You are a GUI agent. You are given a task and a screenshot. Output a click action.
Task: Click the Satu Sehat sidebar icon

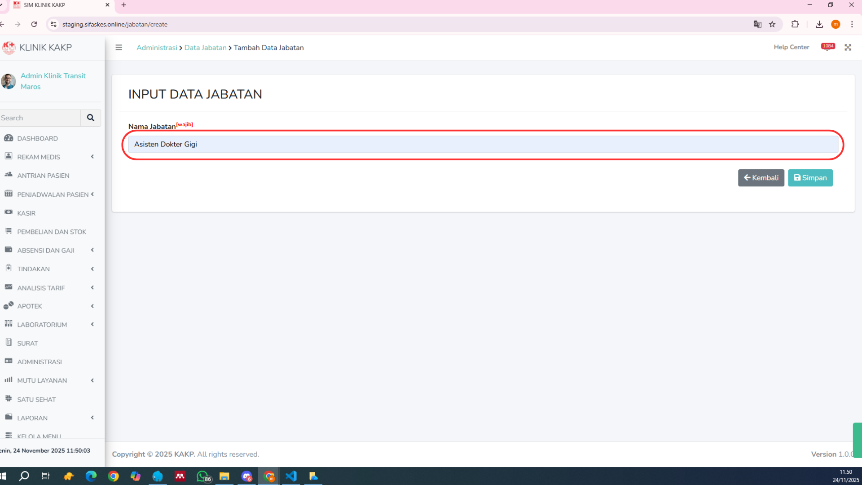pyautogui.click(x=9, y=398)
